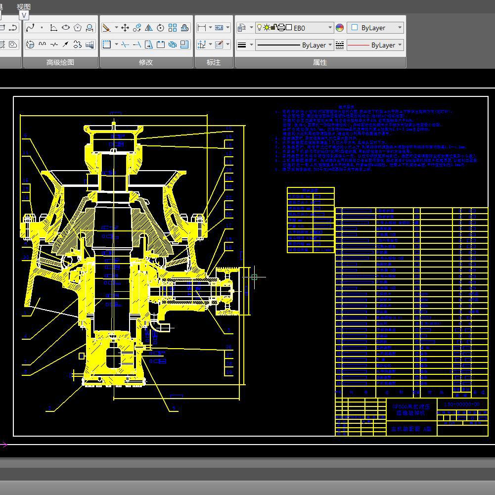Select the Mirror tool
Viewport: 495px width, 495px height.
(149, 28)
